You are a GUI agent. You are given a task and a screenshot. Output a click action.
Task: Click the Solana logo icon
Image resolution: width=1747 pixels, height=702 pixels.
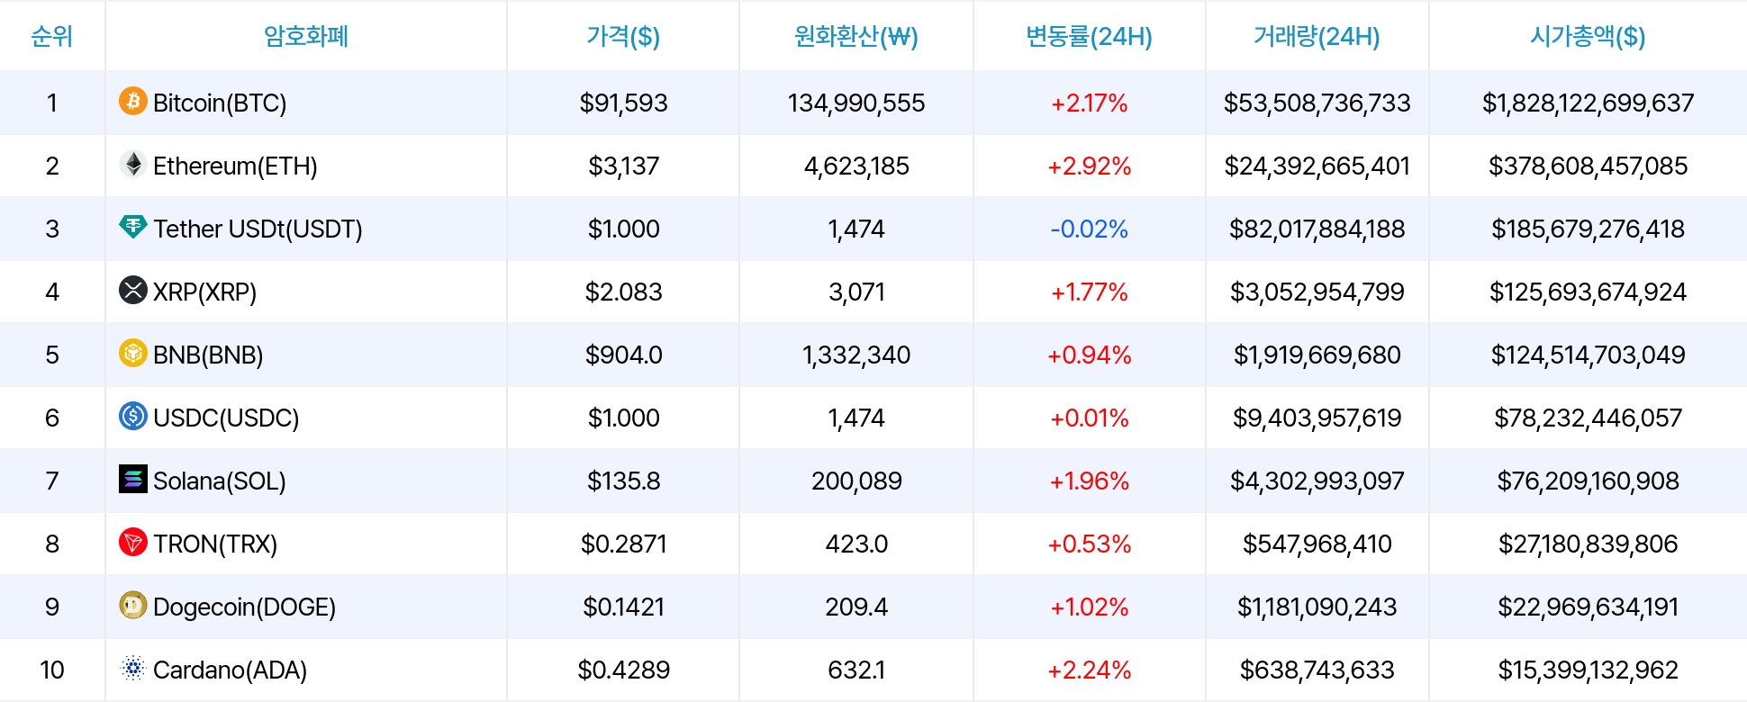(133, 479)
